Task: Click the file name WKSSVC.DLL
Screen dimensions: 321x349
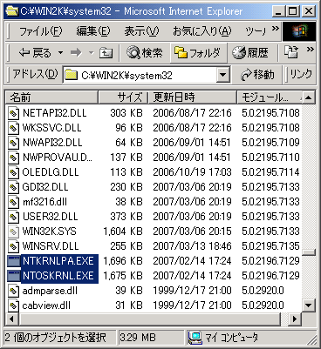Action: click(52, 128)
